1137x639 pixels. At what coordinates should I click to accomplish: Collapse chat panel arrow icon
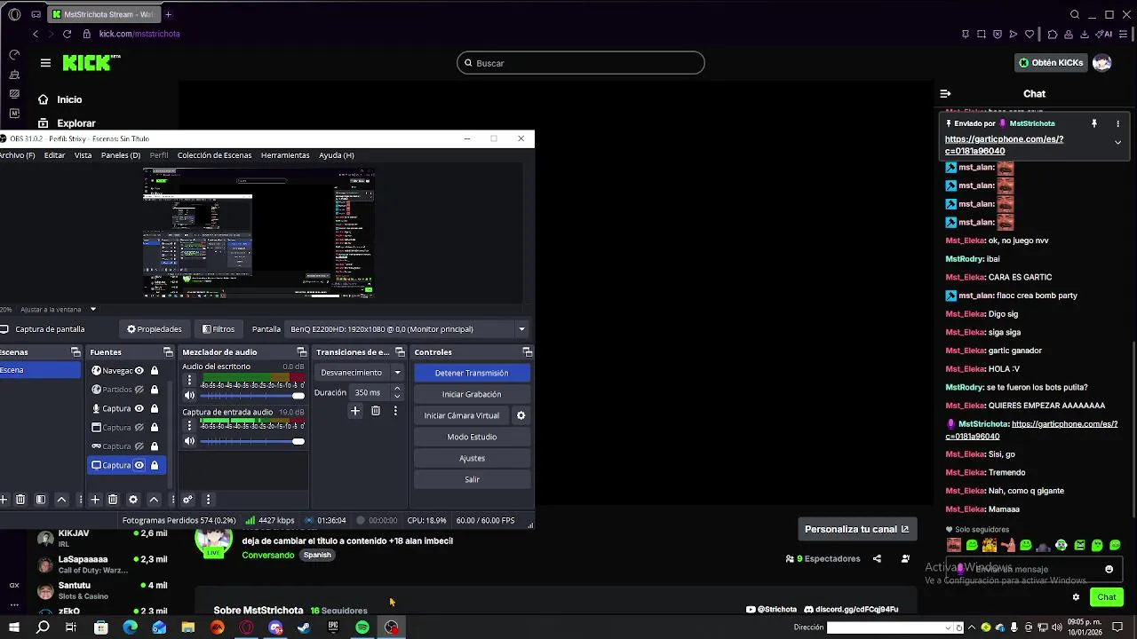(945, 93)
